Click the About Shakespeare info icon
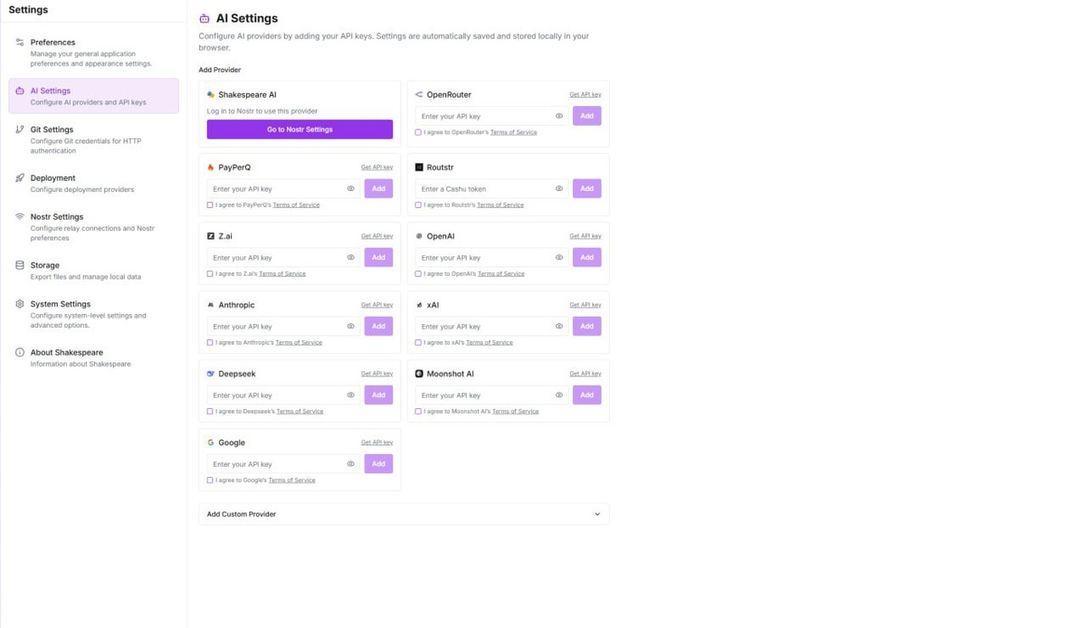Image resolution: width=1086 pixels, height=628 pixels. (x=20, y=352)
